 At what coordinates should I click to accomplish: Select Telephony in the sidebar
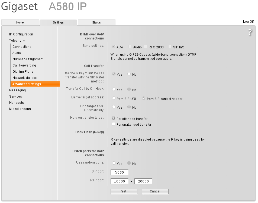click(17, 40)
